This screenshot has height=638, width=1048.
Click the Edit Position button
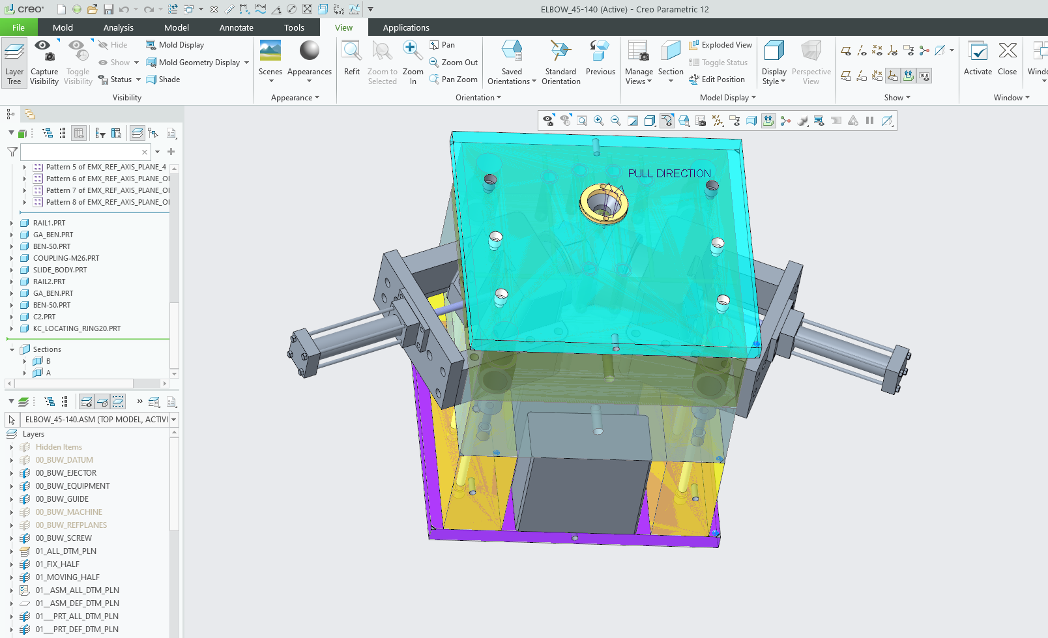[x=717, y=80]
